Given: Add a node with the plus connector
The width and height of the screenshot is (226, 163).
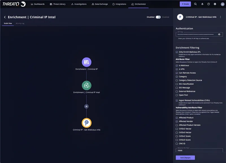Looking at the screenshot, I should tap(86, 106).
